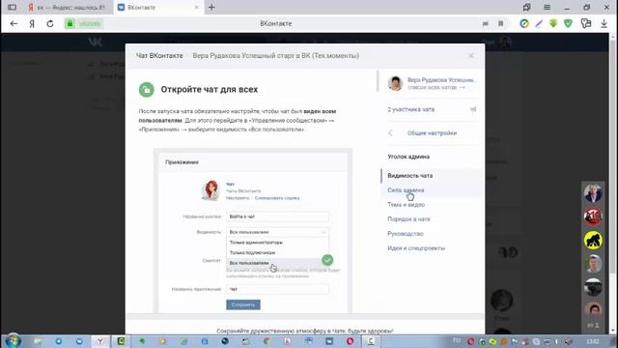Open a new tab with the plus button

pyautogui.click(x=211, y=7)
